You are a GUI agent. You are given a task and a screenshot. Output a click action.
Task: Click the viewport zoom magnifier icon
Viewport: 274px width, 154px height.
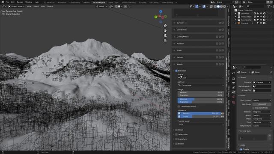(165, 26)
